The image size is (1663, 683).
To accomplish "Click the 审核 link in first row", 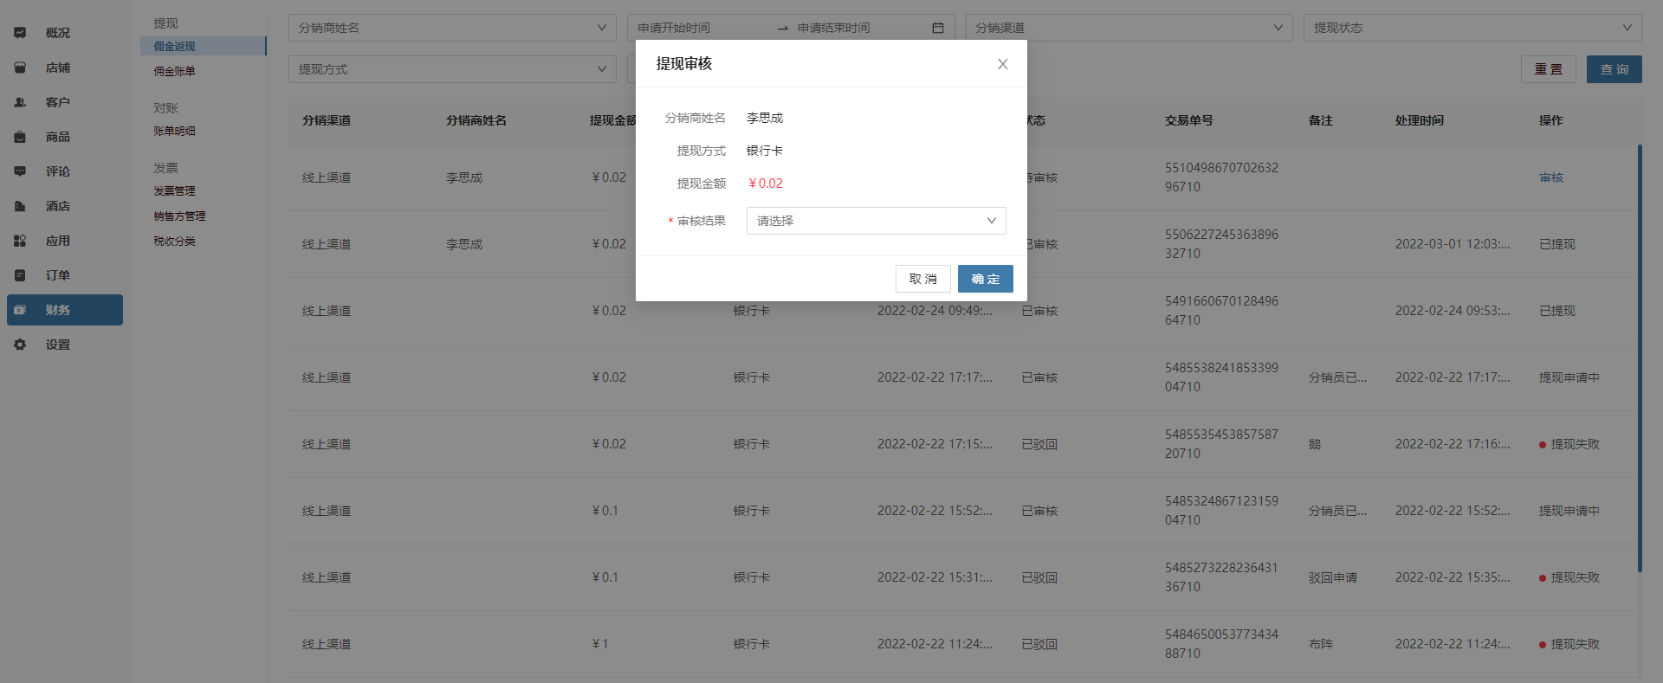I will click(1550, 177).
